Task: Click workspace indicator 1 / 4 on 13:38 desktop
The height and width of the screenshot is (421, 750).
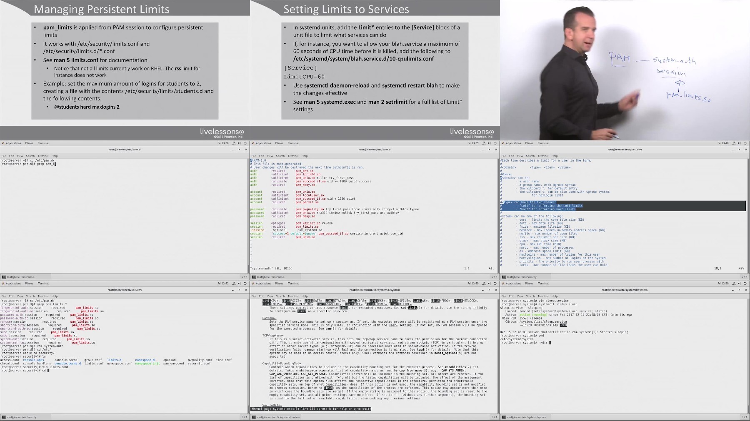Action: tap(244, 277)
